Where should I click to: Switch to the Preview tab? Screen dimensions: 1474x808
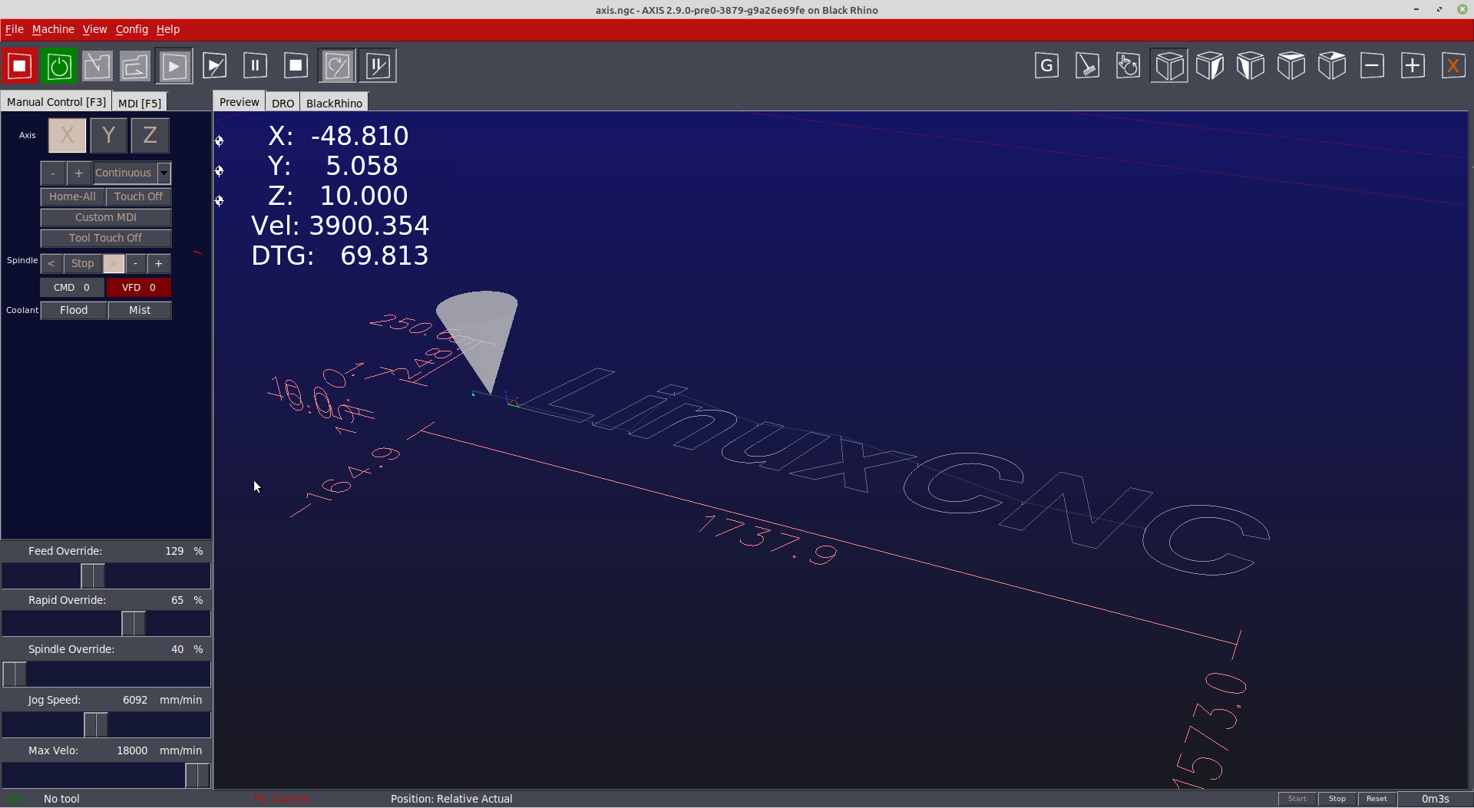click(x=239, y=102)
